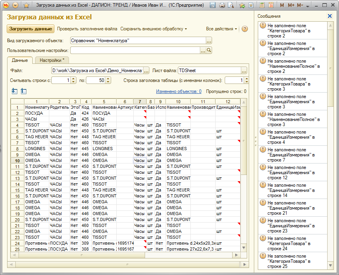Open the Все действия menu
This screenshot has height=275, width=339.
click(222, 29)
